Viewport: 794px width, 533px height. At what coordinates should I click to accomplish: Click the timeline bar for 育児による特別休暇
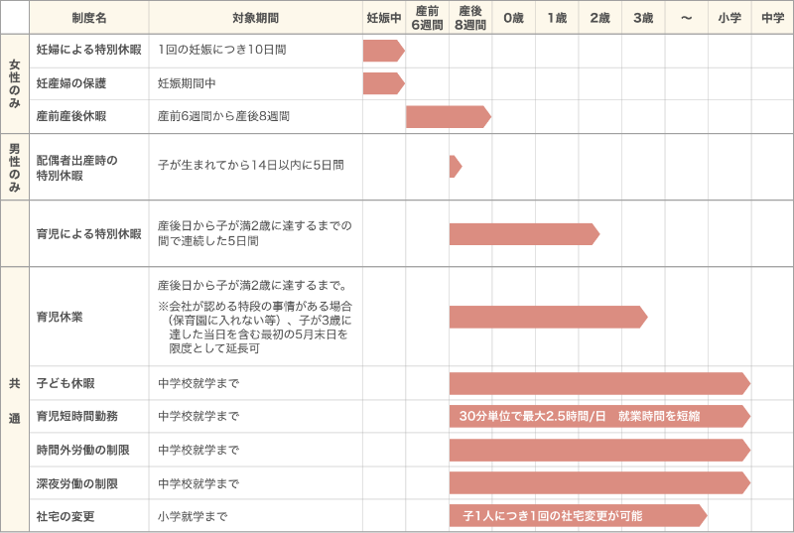click(x=525, y=234)
